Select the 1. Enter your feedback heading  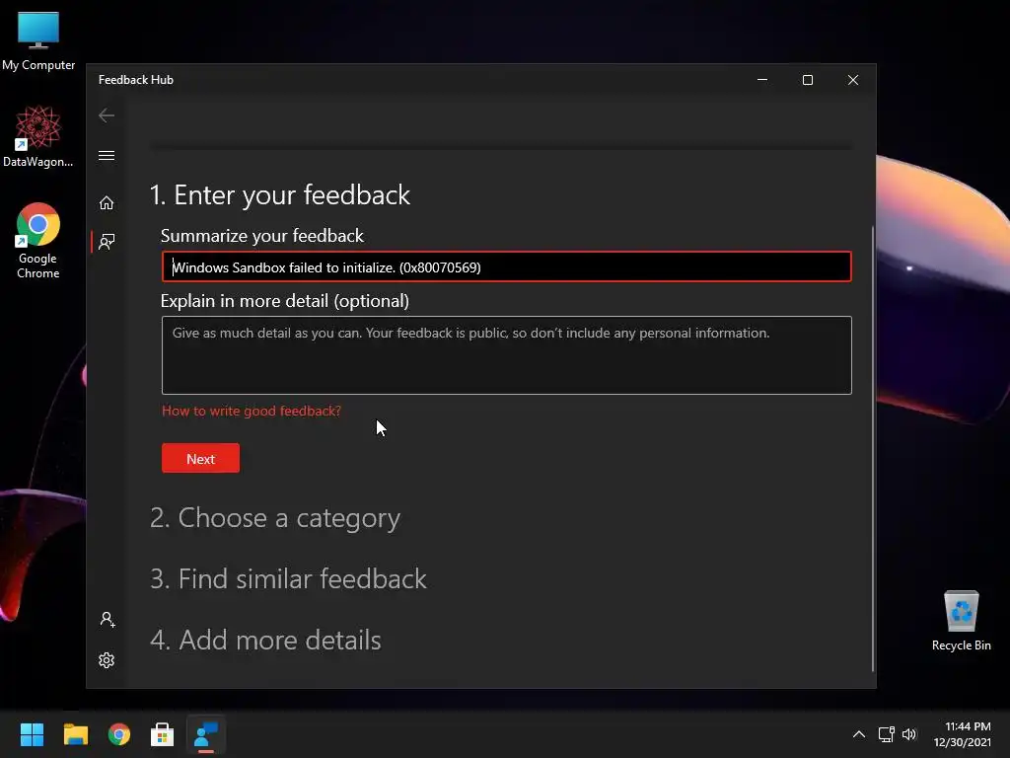[279, 194]
